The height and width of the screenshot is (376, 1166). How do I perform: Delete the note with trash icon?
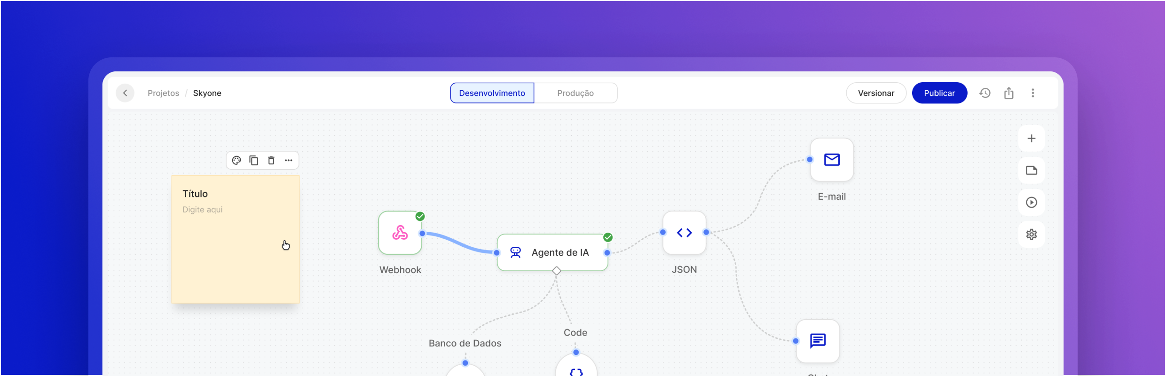click(271, 161)
